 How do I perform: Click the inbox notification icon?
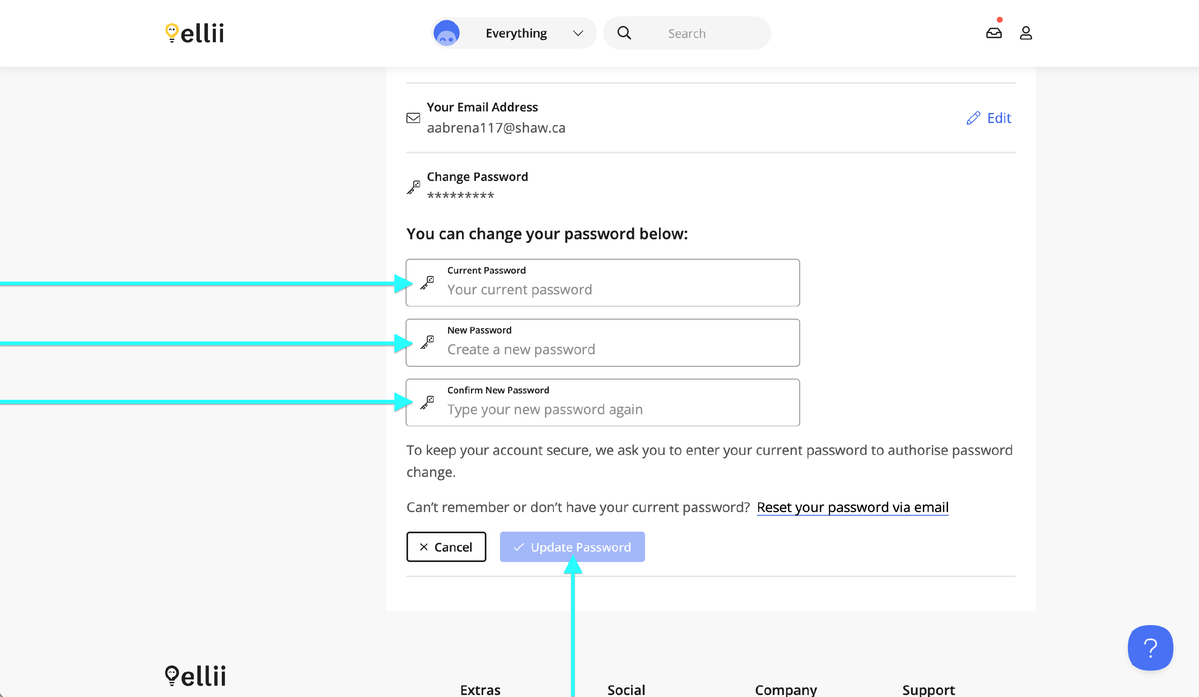pos(994,33)
